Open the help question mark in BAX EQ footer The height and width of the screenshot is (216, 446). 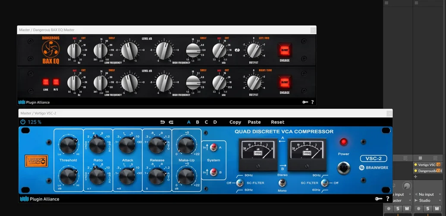tap(312, 102)
